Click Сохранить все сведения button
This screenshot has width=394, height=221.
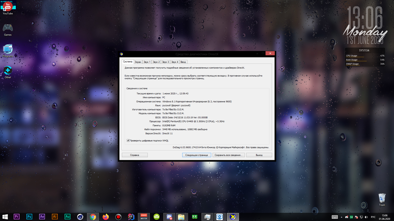(228, 155)
